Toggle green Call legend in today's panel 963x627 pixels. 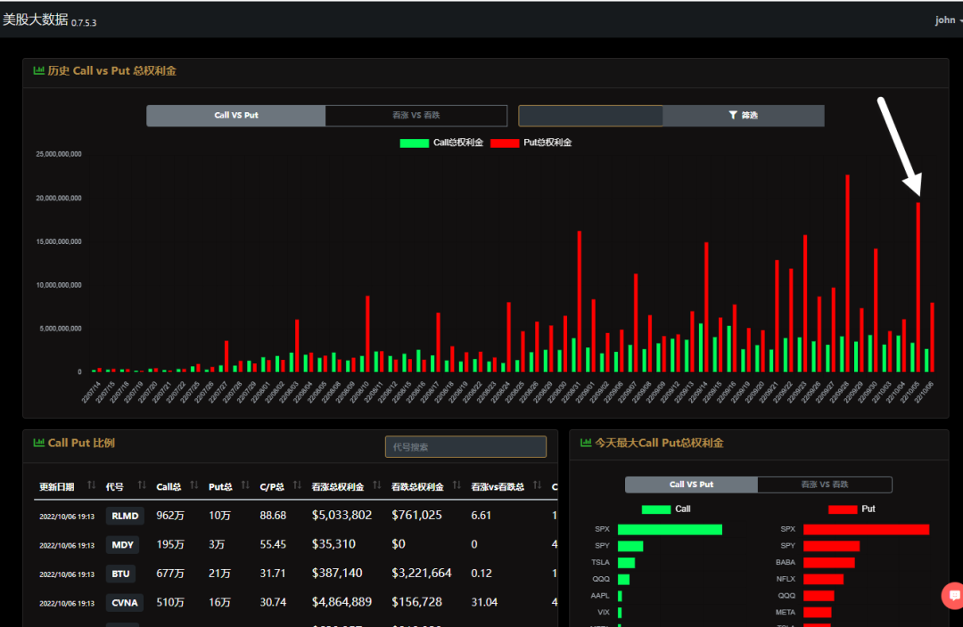point(656,509)
